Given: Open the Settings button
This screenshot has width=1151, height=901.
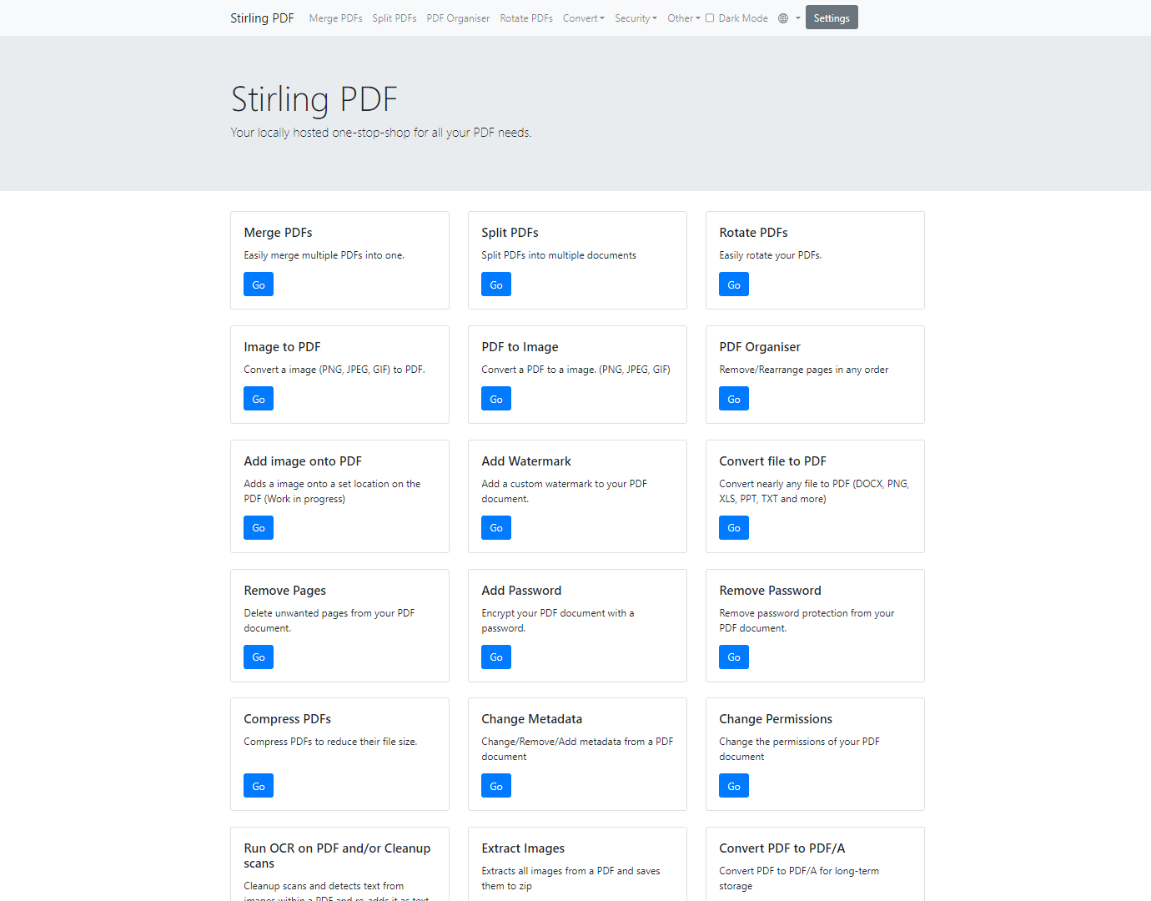Looking at the screenshot, I should pyautogui.click(x=832, y=18).
